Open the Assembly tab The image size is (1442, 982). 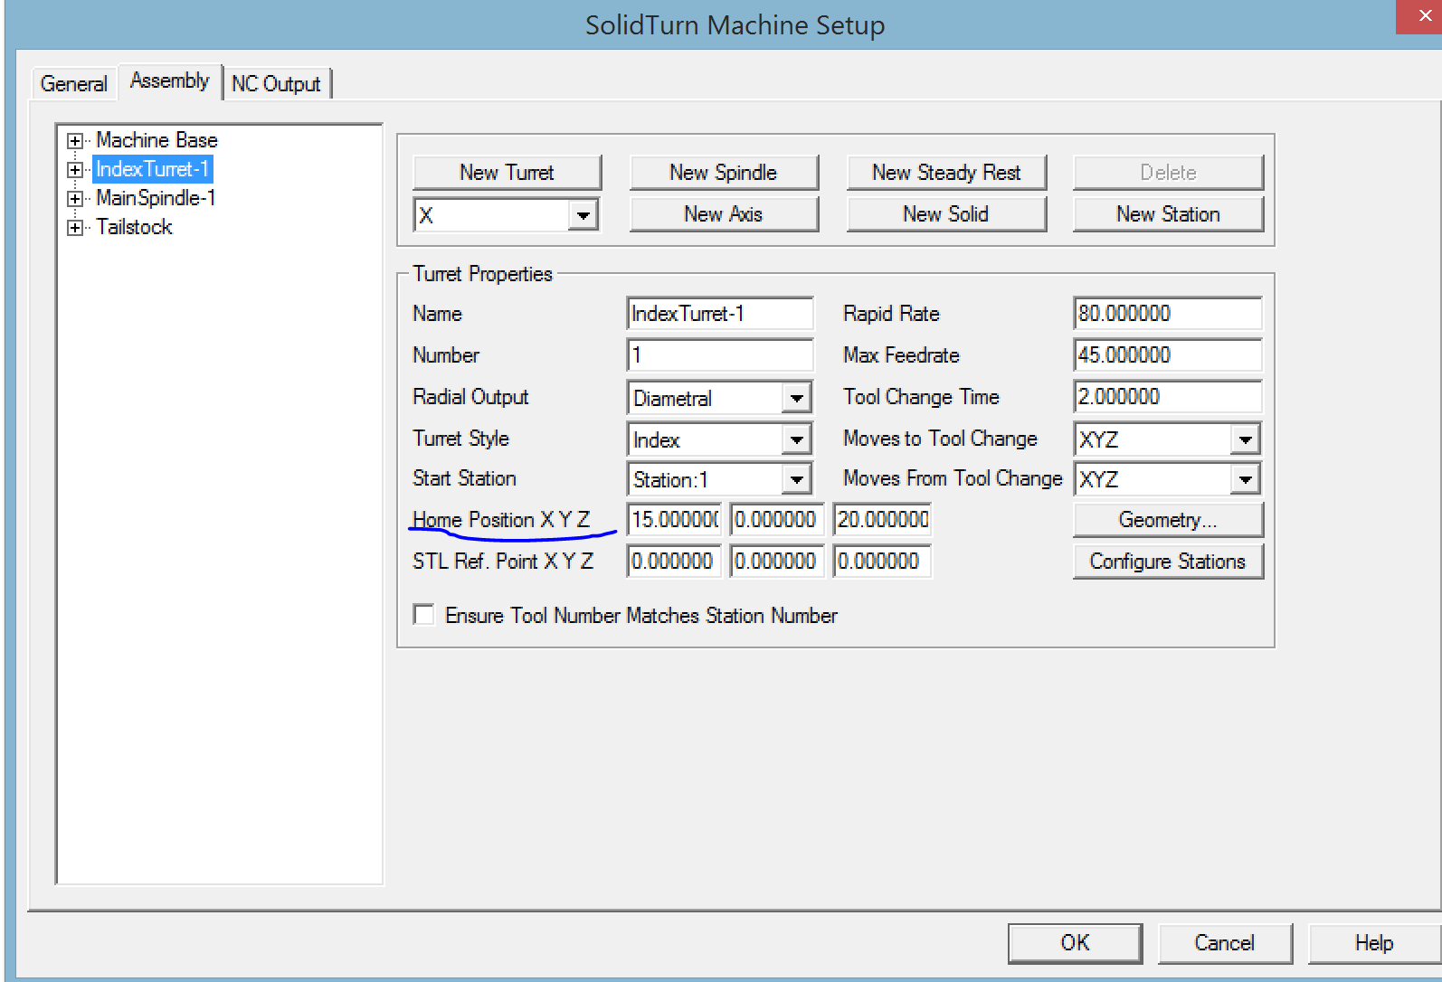tap(169, 80)
